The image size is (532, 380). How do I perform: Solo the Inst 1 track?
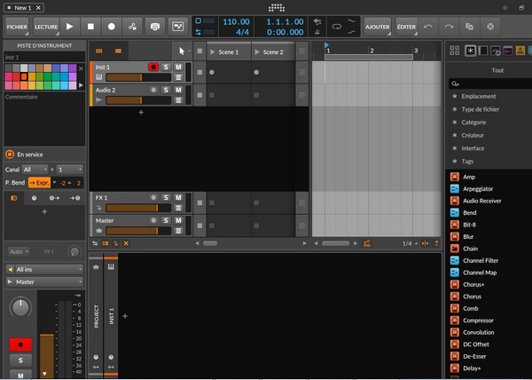(166, 67)
